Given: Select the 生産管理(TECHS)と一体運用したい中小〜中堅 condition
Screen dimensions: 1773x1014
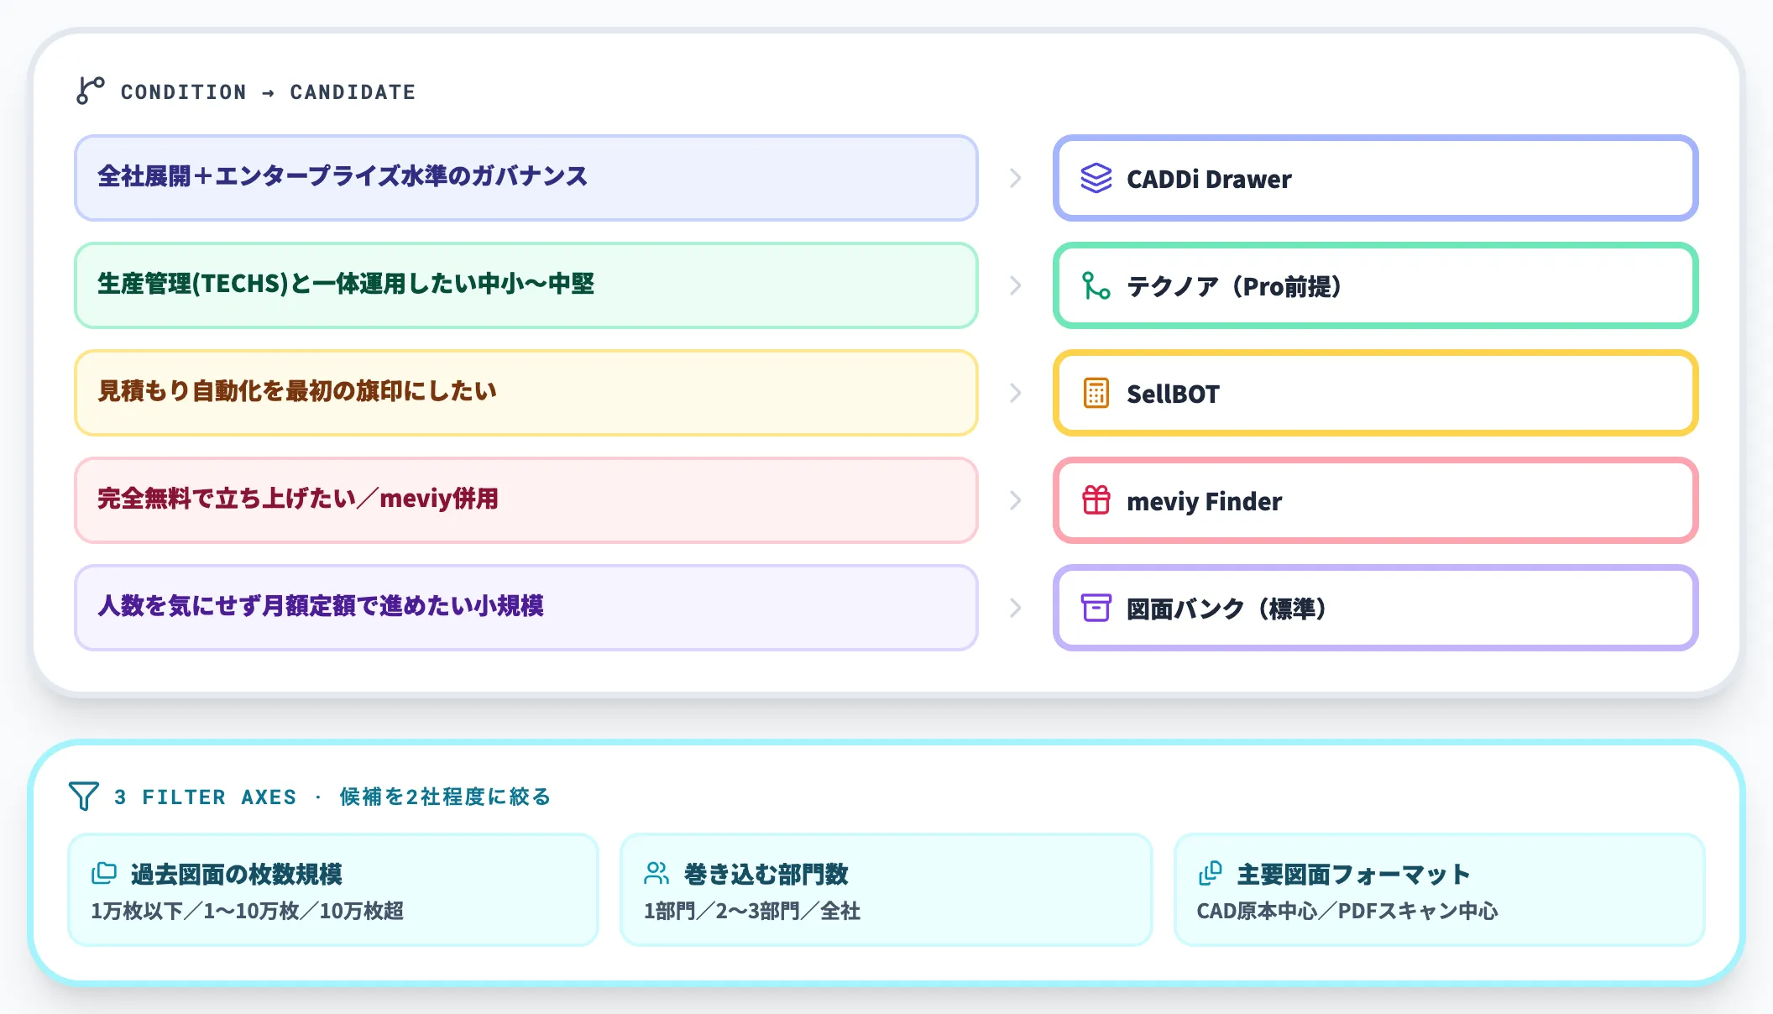Looking at the screenshot, I should (x=526, y=285).
